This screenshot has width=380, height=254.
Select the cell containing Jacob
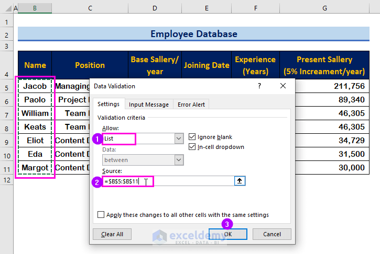[35, 86]
